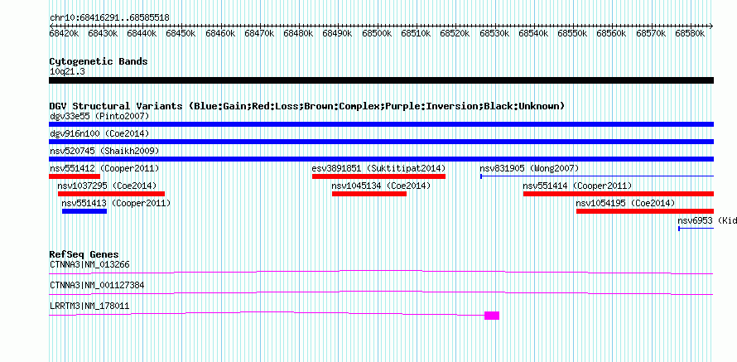737x362 pixels.
Task: Select the dgv33e55 blue gain bar
Action: [x=381, y=124]
